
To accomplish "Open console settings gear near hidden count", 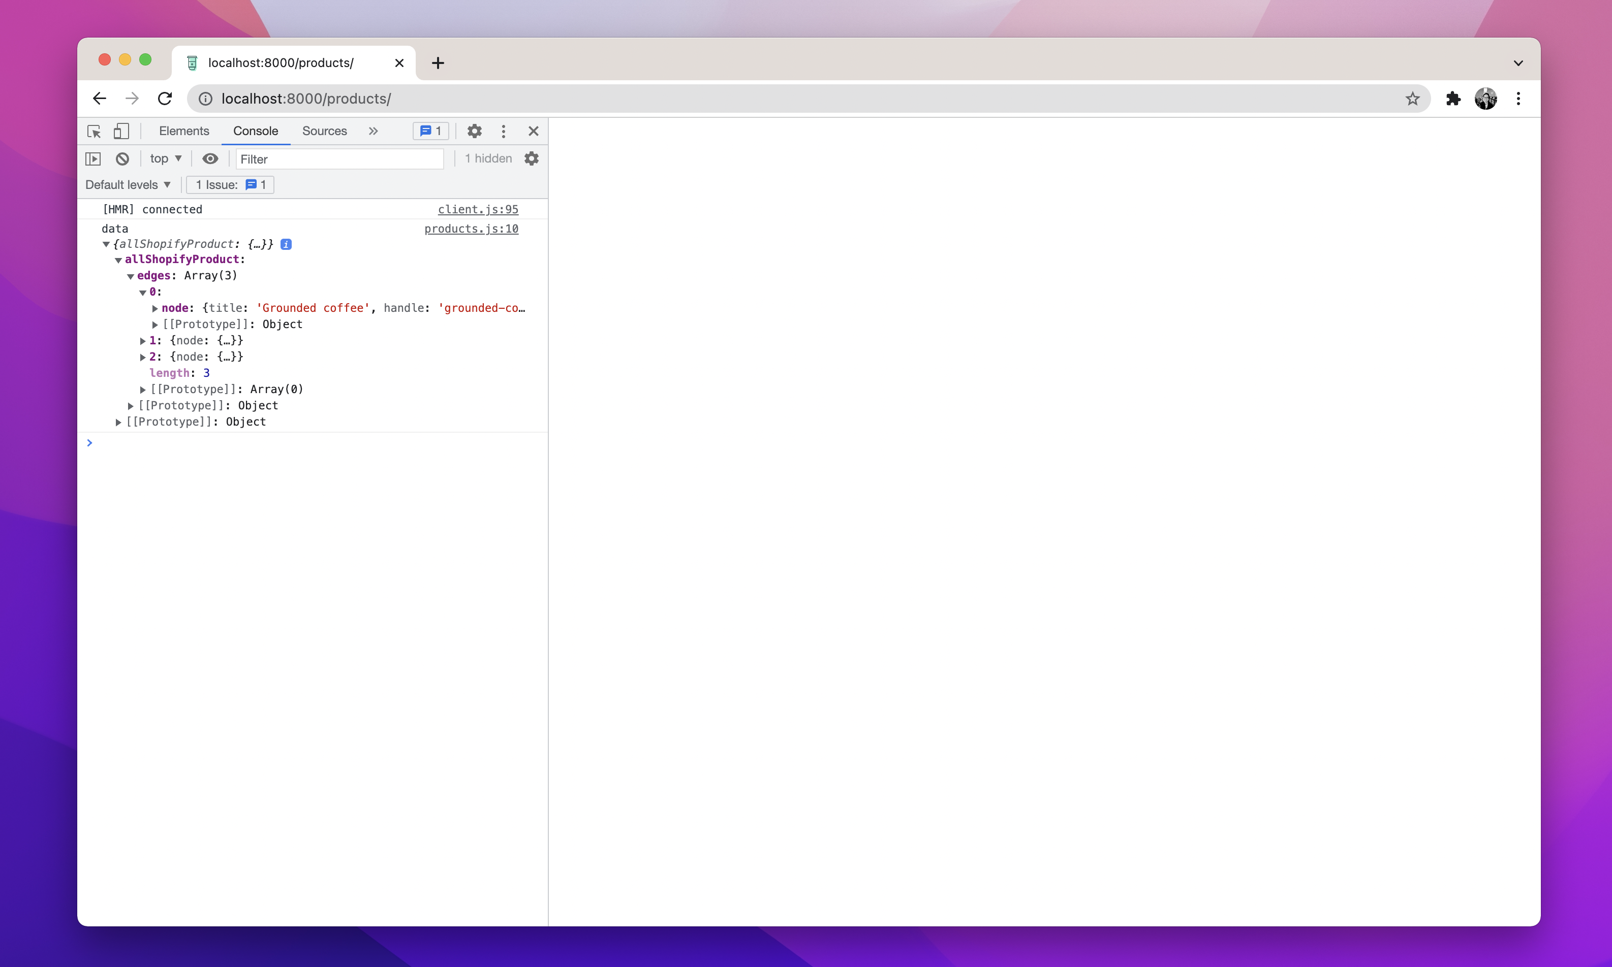I will click(x=531, y=158).
